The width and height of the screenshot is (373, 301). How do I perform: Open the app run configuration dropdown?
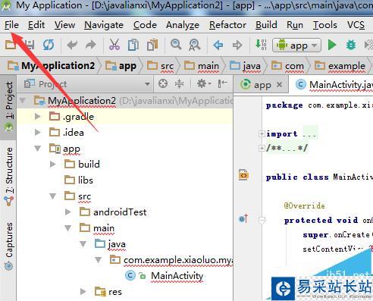click(296, 45)
